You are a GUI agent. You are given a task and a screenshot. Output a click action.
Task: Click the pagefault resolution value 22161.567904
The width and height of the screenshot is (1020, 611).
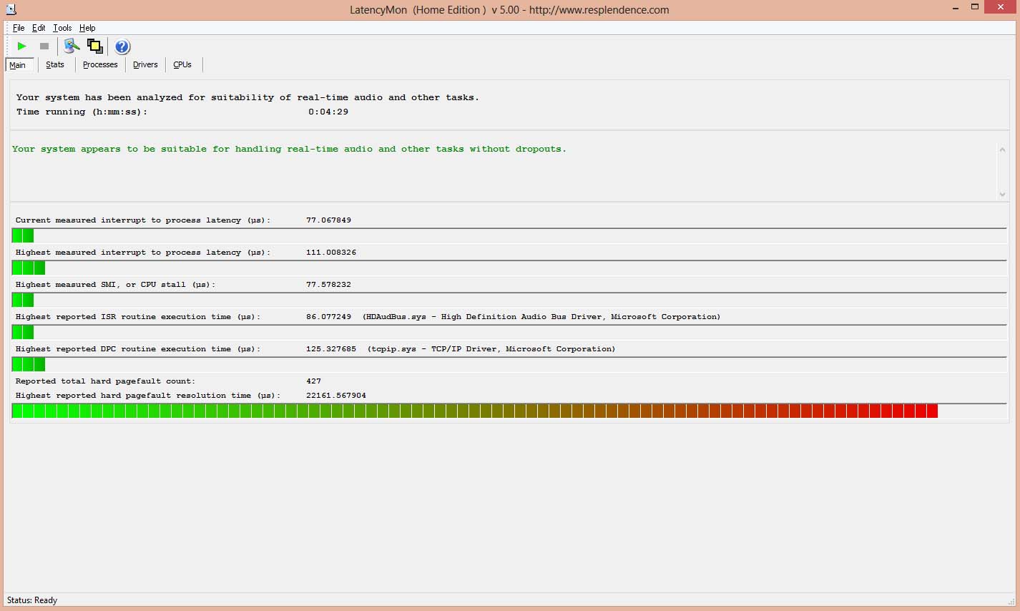(x=336, y=396)
